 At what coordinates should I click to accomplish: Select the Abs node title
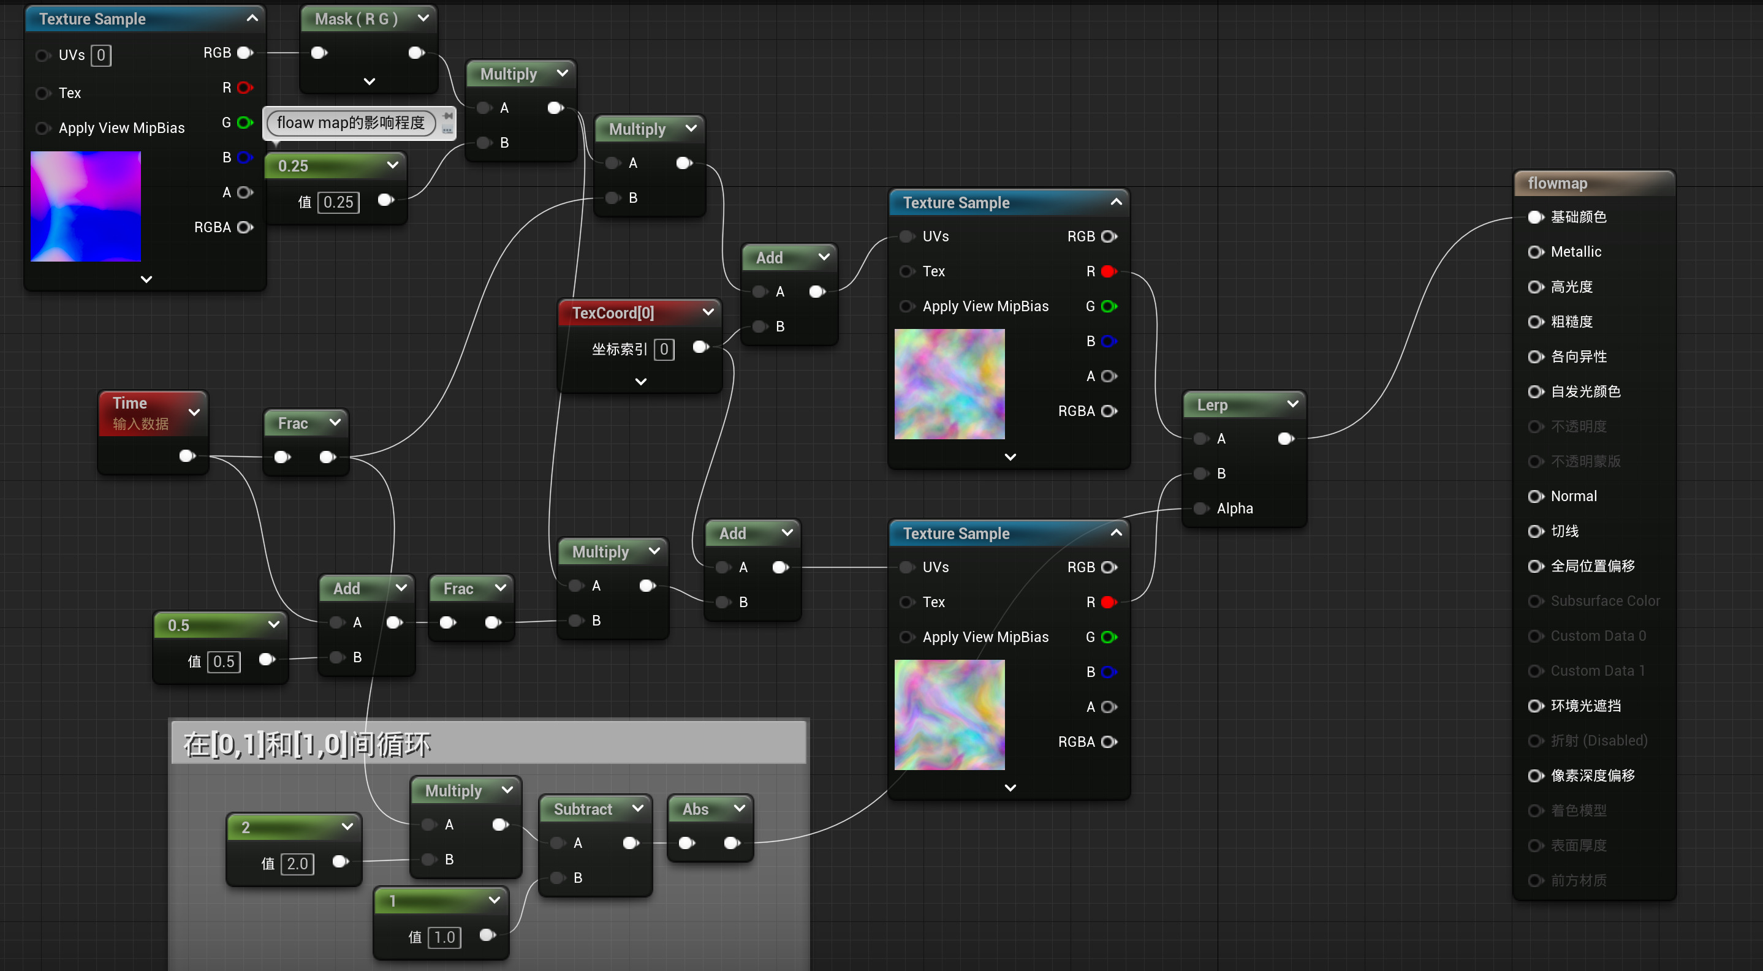tap(695, 809)
